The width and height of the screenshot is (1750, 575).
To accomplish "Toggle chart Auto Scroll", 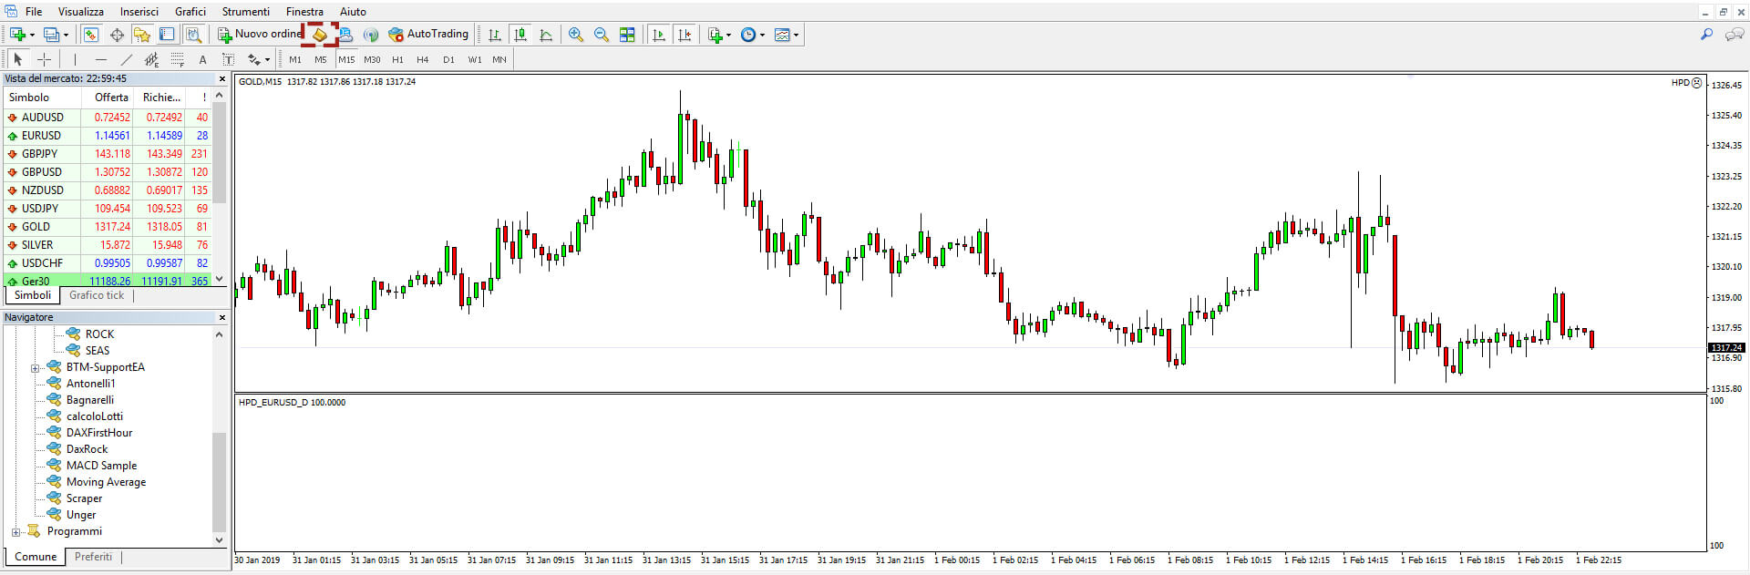I will 658,35.
